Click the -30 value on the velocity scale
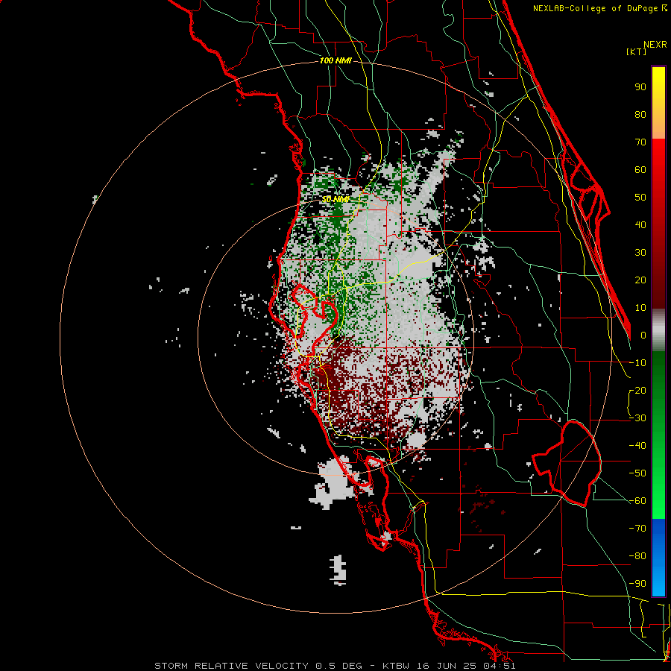This screenshot has height=671, width=671. coord(637,418)
